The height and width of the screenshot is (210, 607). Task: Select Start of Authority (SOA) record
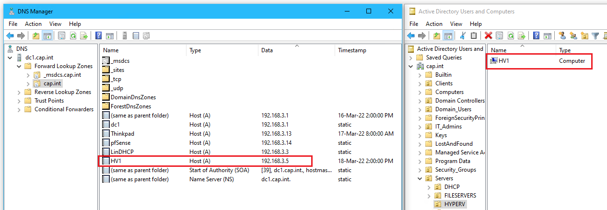pos(250,170)
